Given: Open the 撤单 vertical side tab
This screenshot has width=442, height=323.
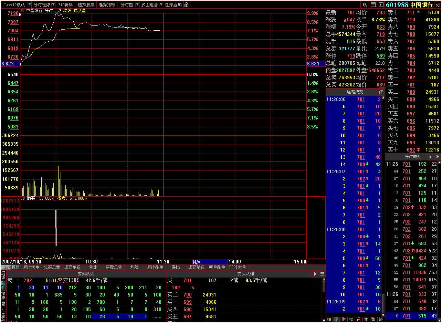Looking at the screenshot, I should [3, 295].
